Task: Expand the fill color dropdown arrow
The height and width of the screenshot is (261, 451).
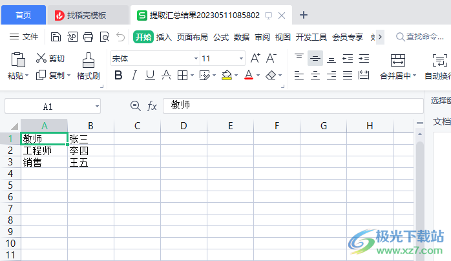Action: pyautogui.click(x=236, y=76)
